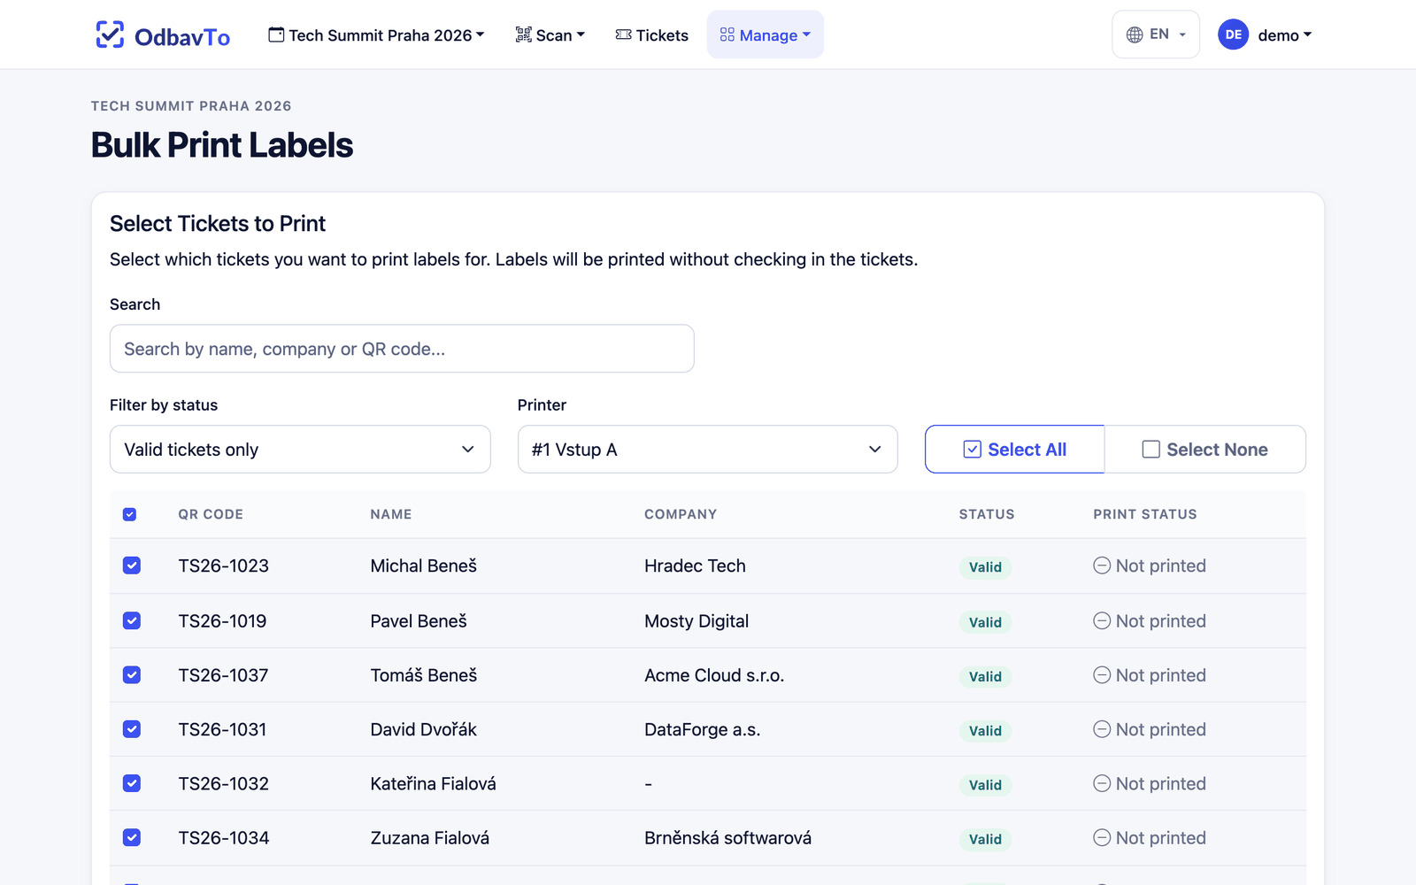Open the Manage dropdown menu
The width and height of the screenshot is (1416, 885).
click(x=766, y=35)
